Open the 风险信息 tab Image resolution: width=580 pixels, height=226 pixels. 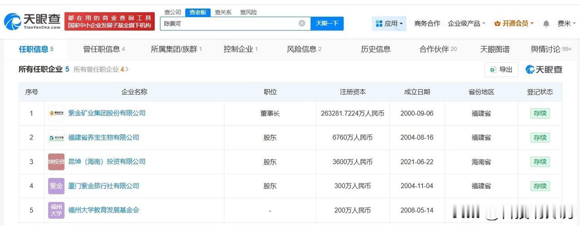(304, 49)
